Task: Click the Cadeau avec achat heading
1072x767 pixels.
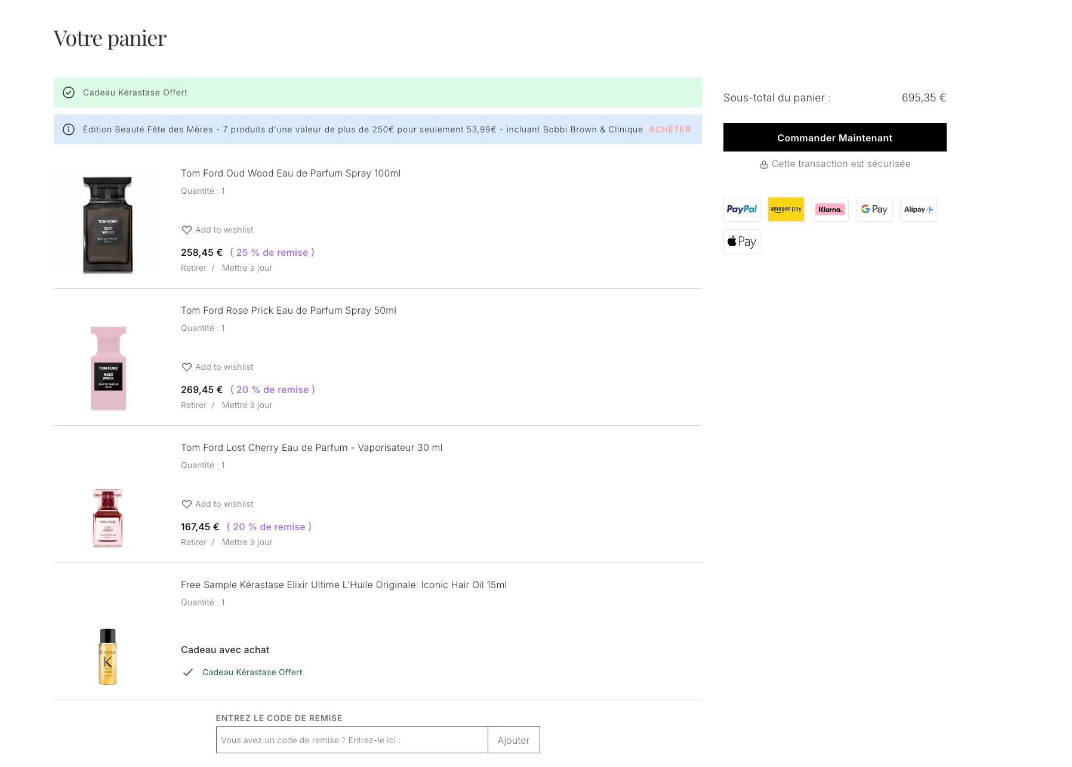Action: pos(225,650)
